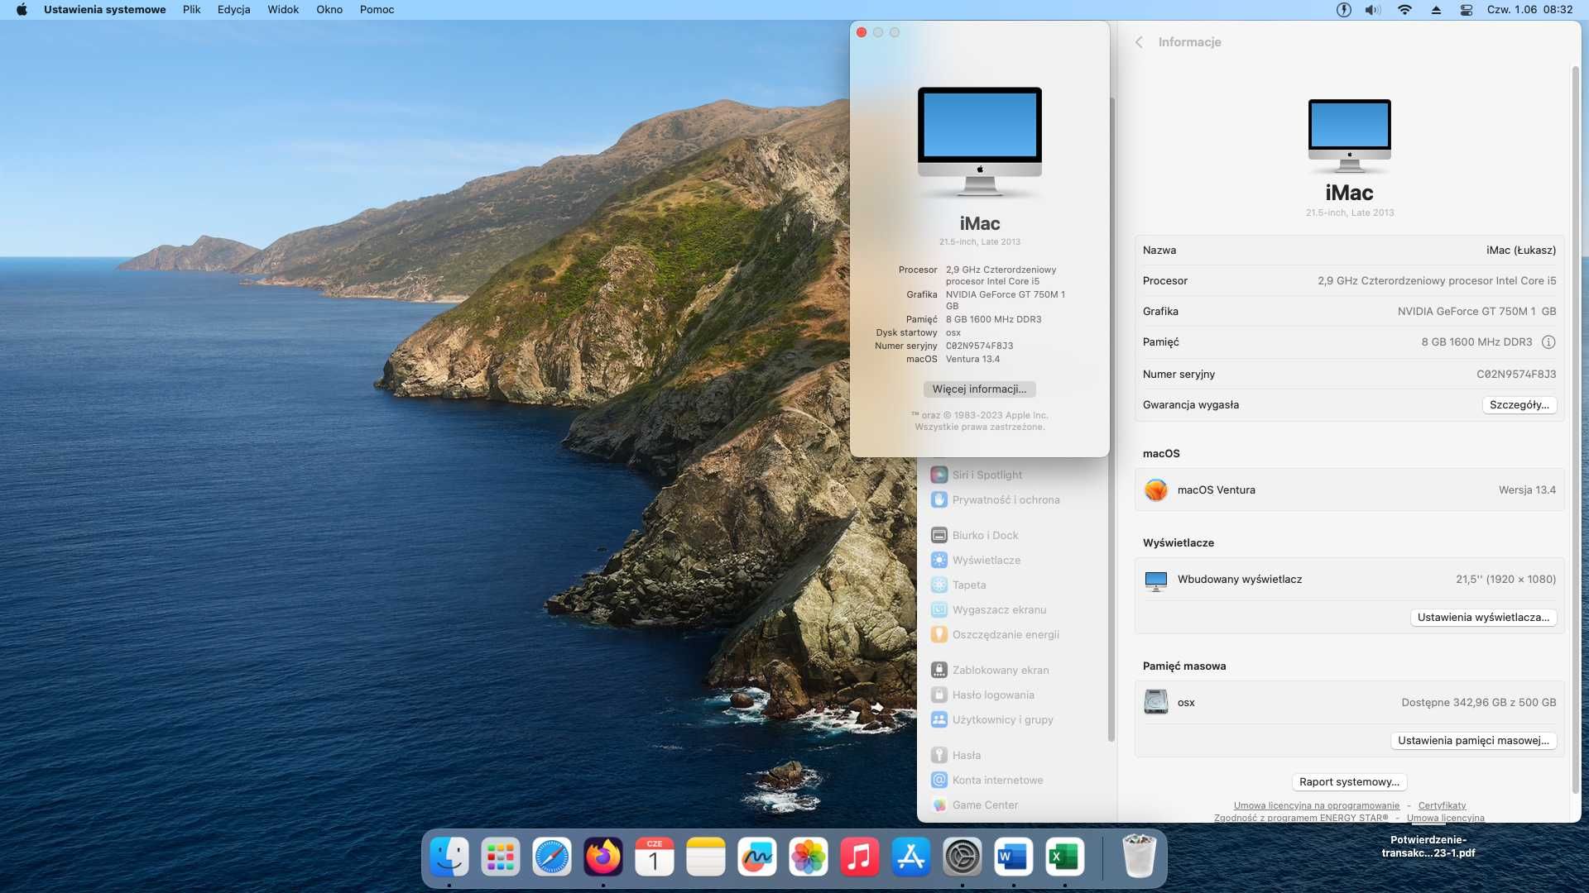Close the iMac about window

click(x=862, y=32)
